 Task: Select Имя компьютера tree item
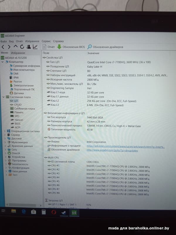tap(22, 70)
